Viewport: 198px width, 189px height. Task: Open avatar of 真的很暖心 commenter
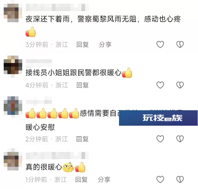coord(13,161)
